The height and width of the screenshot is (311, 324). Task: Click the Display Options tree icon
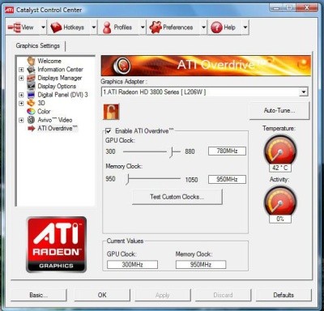point(31,86)
